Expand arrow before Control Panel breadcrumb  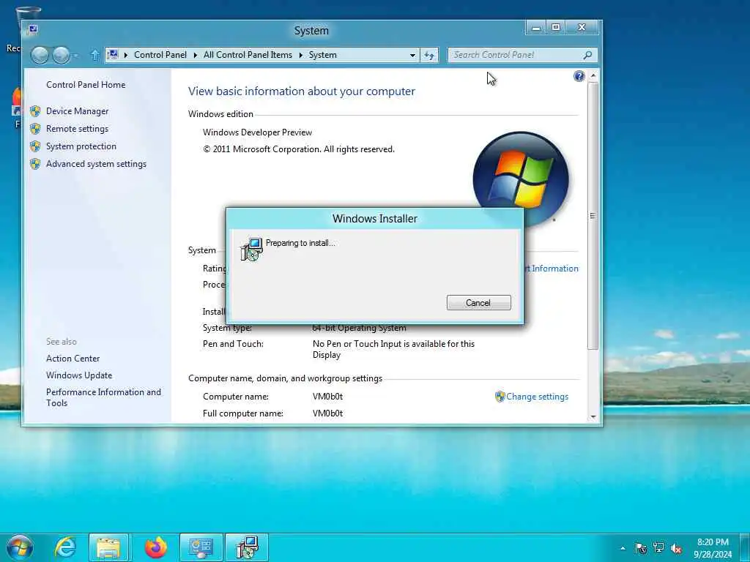tap(126, 56)
